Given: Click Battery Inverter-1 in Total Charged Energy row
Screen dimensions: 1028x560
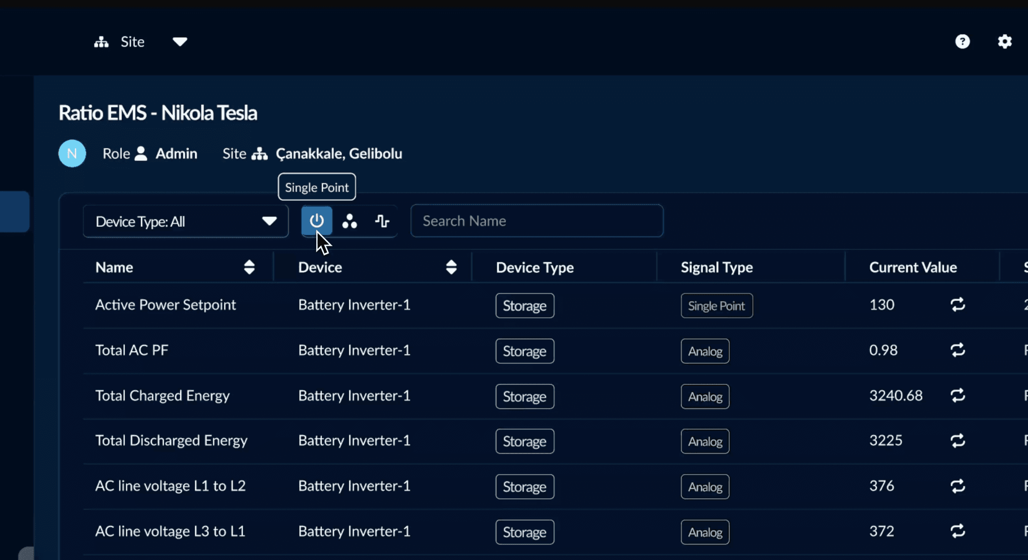Looking at the screenshot, I should [354, 395].
